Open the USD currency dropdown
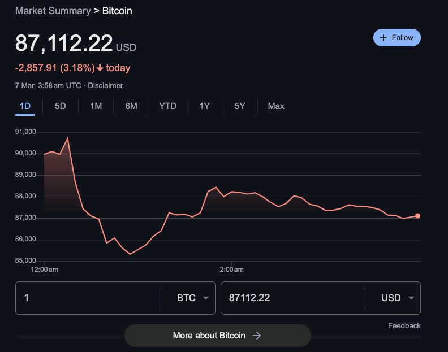 point(398,298)
